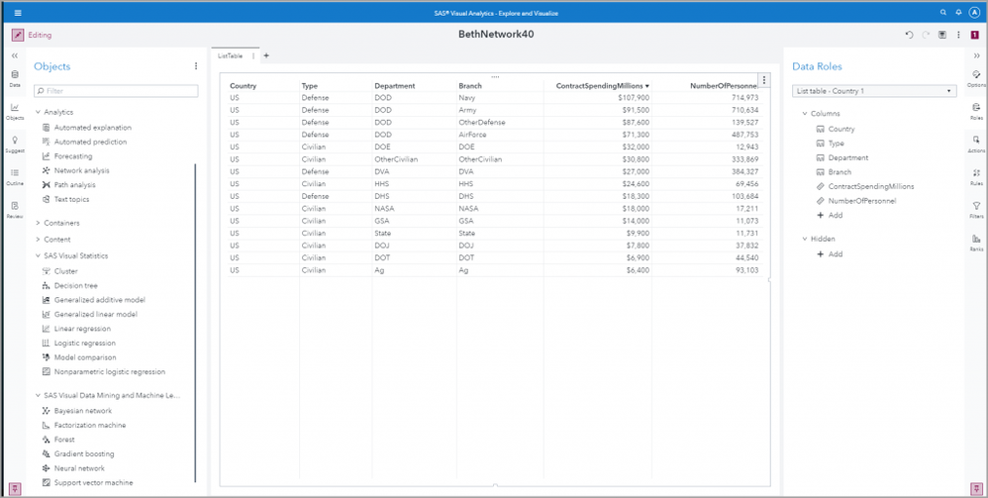The width and height of the screenshot is (988, 498).
Task: Click the save report icon
Action: point(942,36)
